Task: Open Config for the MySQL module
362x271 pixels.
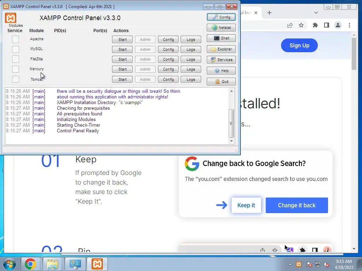Action: point(168,49)
